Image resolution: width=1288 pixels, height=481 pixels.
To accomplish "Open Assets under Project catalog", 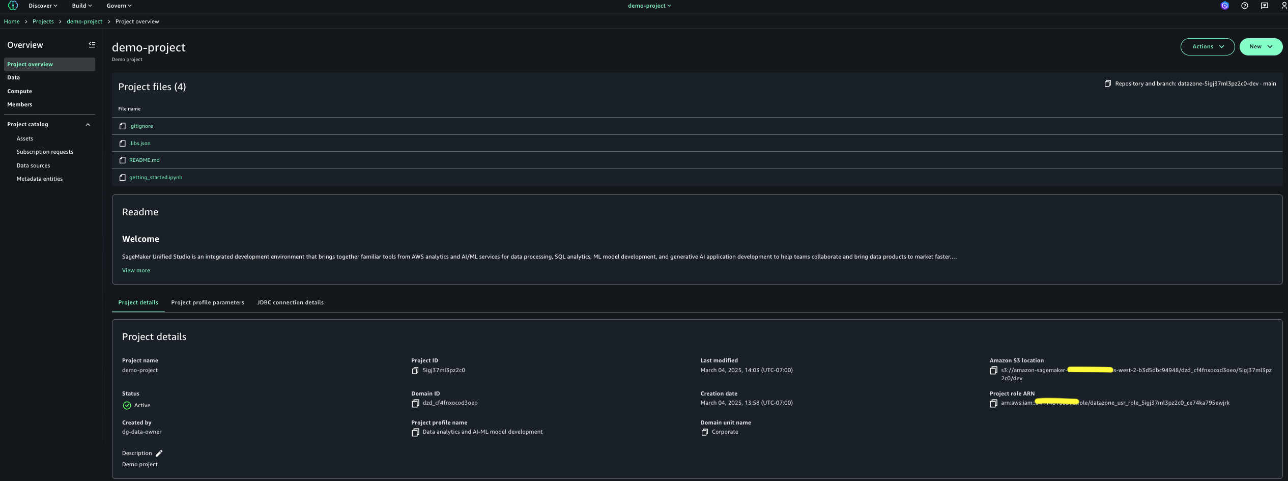I will [25, 138].
